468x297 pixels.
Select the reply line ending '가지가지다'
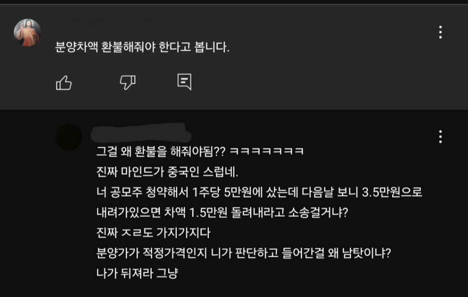pyautogui.click(x=154, y=233)
